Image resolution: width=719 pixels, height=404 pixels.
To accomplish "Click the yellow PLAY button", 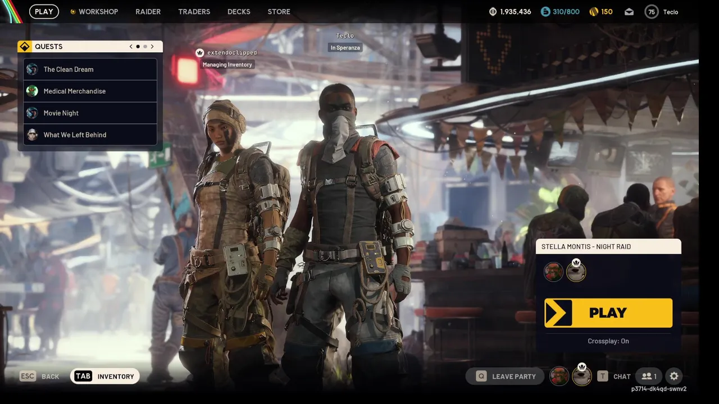I will (x=608, y=313).
